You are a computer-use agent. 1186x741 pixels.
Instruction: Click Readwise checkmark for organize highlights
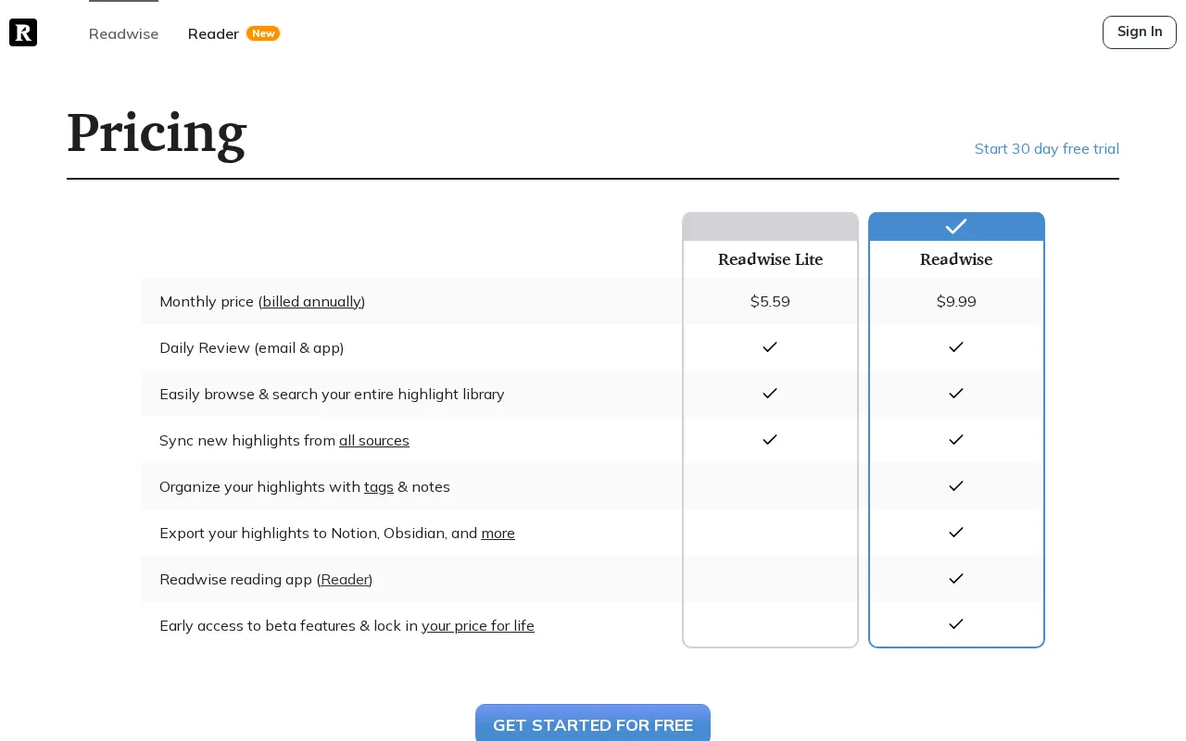[x=956, y=486]
